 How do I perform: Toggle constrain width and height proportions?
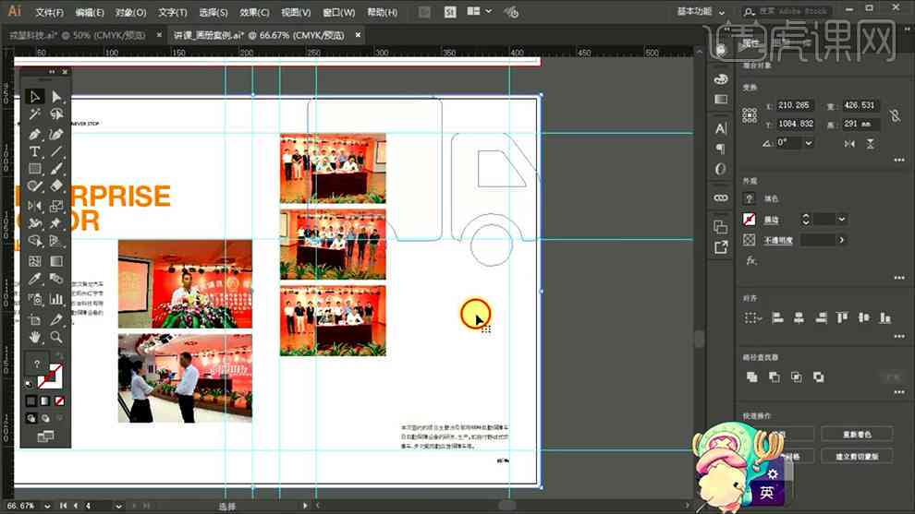[896, 115]
